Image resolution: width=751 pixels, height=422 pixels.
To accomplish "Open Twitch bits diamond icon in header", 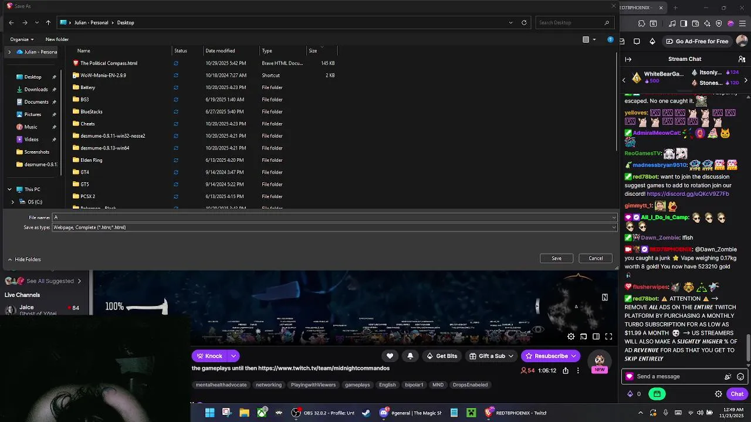I will (x=652, y=41).
